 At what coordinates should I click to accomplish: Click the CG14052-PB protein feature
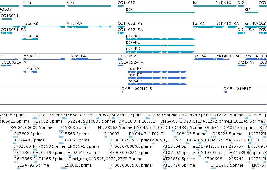point(120,59)
